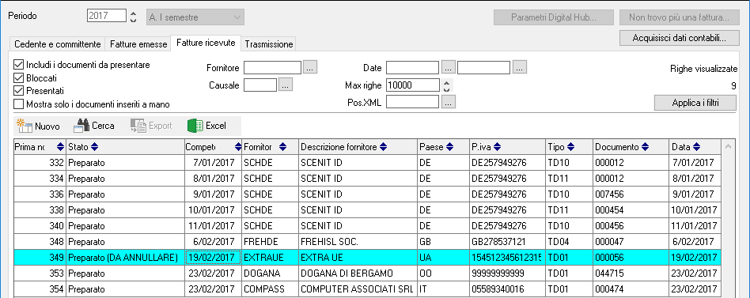Screen dimensions: 750x298
Task: Select row 334 Prima nota cell
Action: 40,178
